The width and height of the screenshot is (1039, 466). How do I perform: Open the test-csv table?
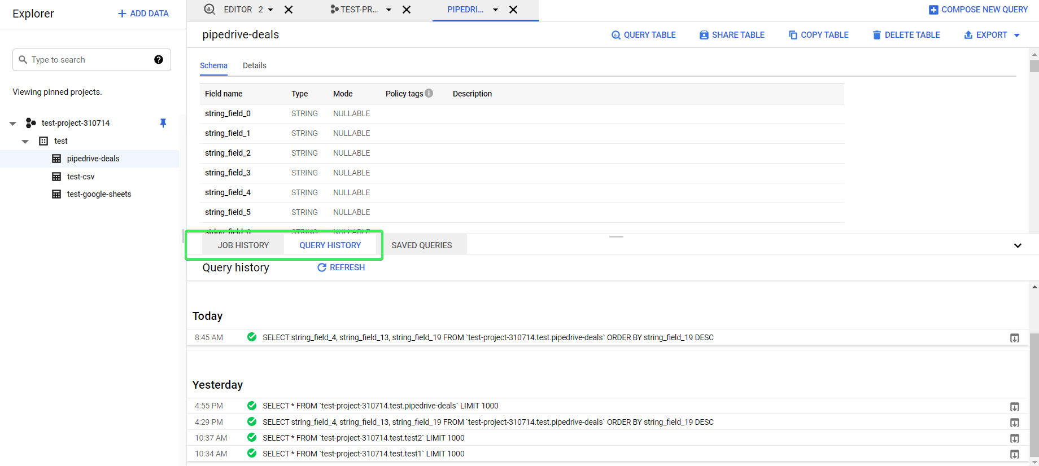click(x=81, y=177)
